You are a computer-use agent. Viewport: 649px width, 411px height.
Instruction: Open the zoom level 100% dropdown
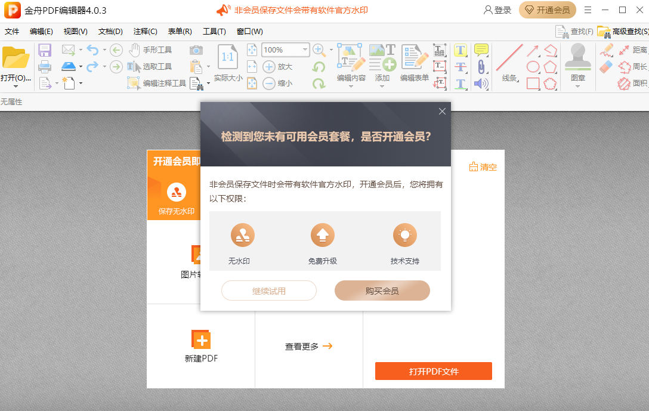click(x=304, y=50)
